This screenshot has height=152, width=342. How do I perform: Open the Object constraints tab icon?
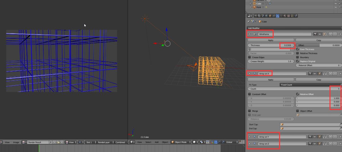[x=274, y=16]
